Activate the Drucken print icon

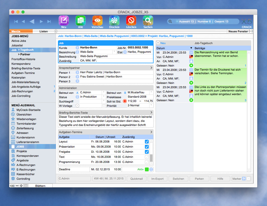[114, 20]
